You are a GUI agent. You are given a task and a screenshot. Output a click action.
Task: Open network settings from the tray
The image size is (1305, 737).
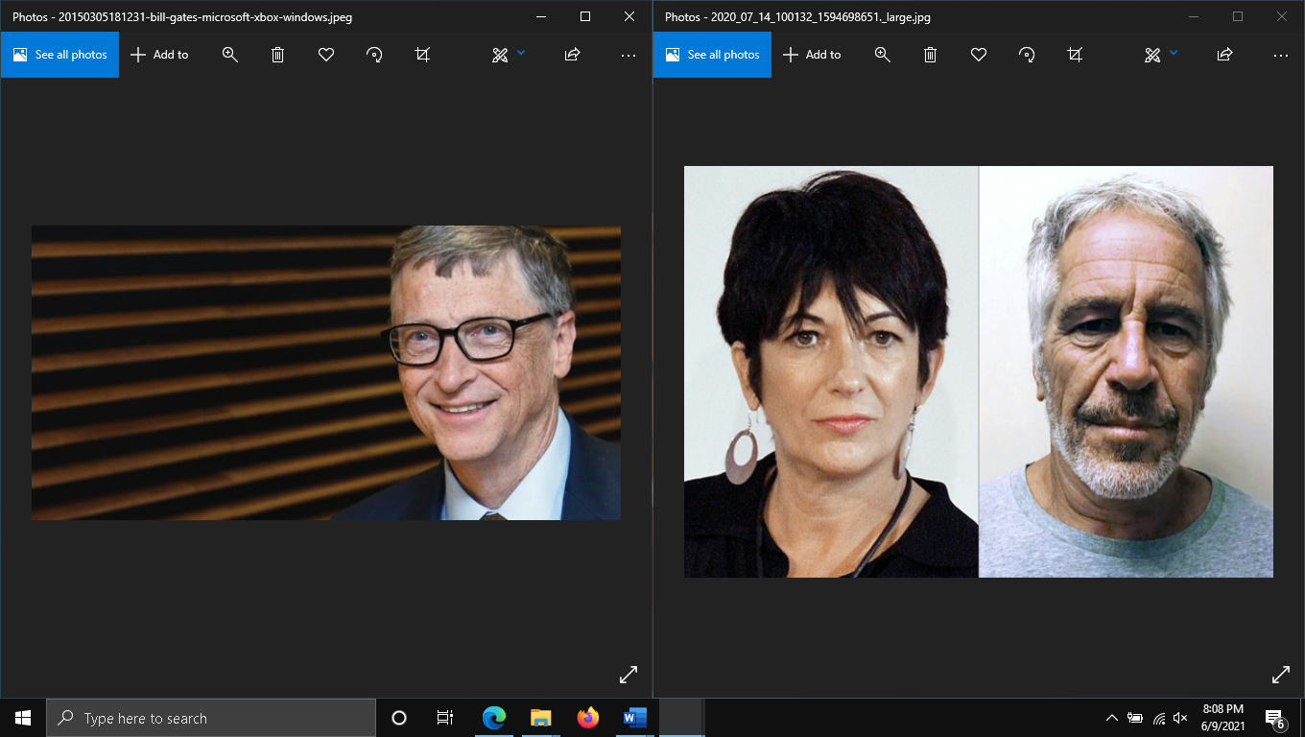[x=1158, y=718]
